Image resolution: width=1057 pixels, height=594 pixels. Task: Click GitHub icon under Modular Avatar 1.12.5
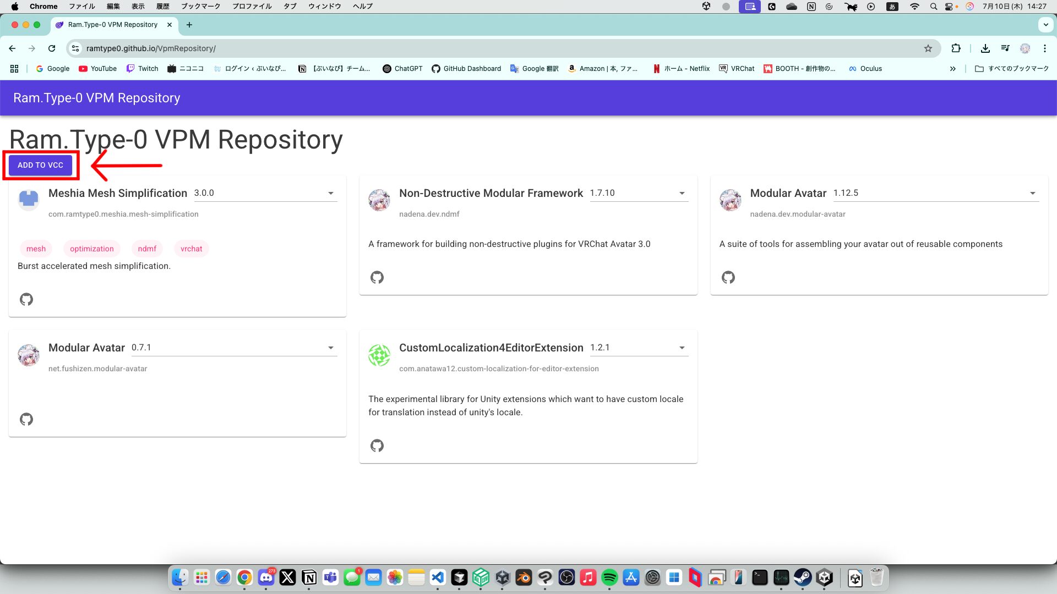(x=728, y=277)
